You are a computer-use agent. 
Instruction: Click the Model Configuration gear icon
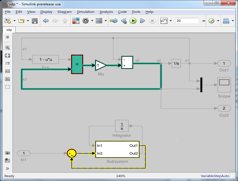point(85,21)
